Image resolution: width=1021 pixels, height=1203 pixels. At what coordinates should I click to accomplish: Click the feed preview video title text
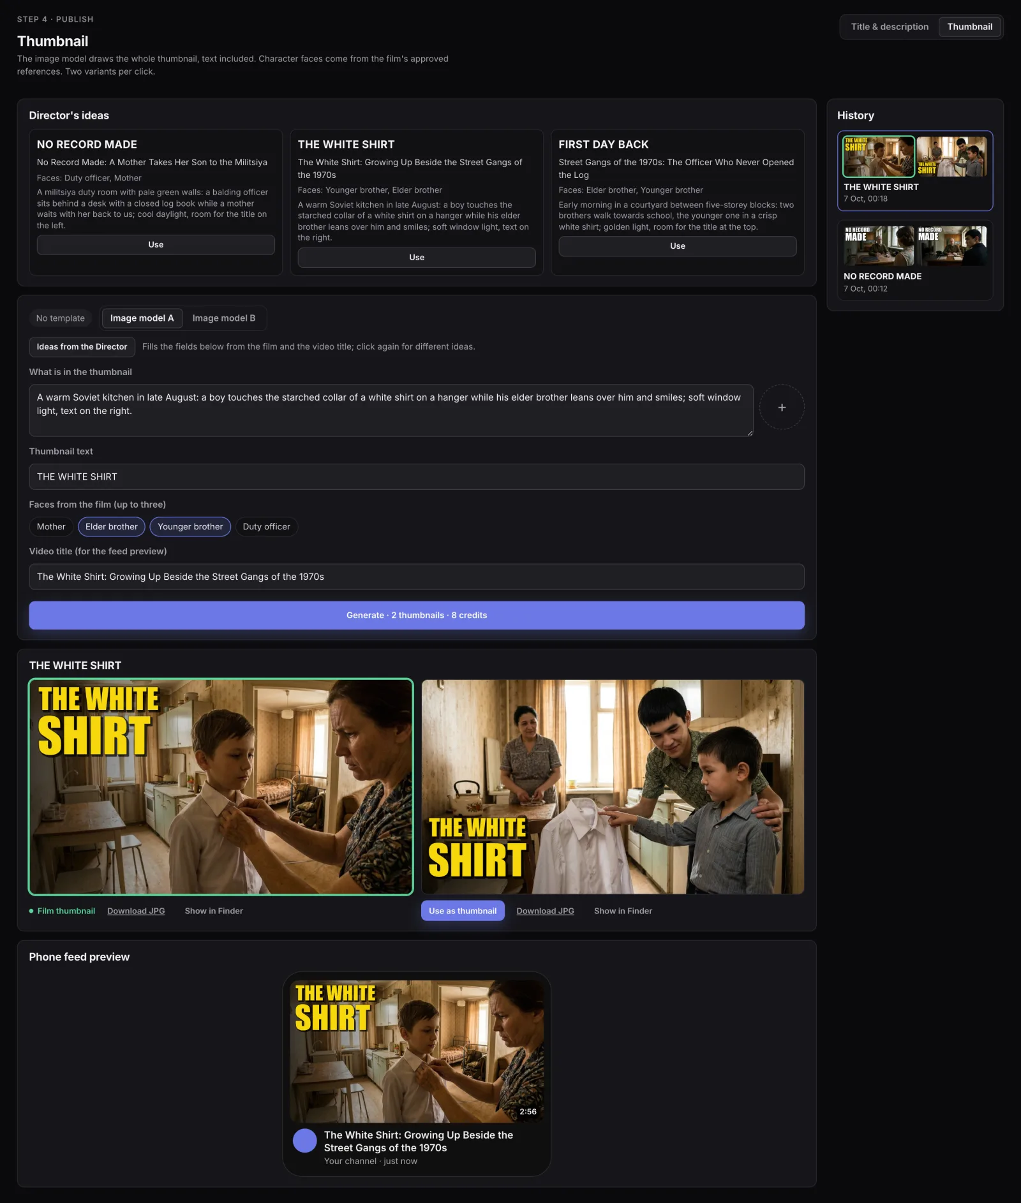(419, 1142)
